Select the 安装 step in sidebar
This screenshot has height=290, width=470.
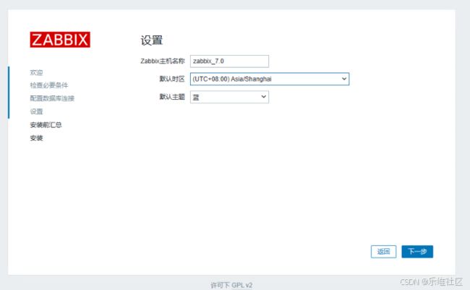click(x=36, y=138)
